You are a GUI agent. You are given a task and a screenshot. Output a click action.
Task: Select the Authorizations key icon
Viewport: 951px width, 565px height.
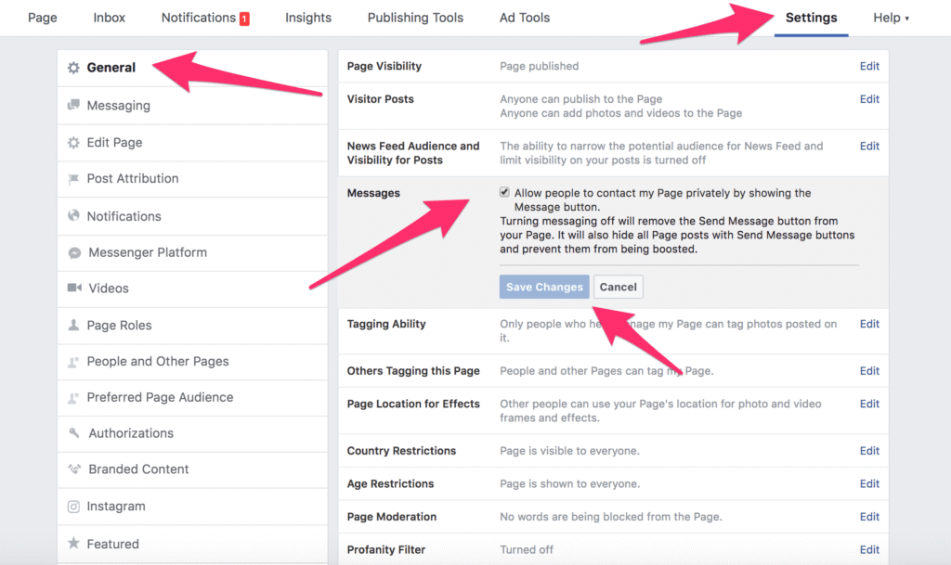(x=72, y=433)
